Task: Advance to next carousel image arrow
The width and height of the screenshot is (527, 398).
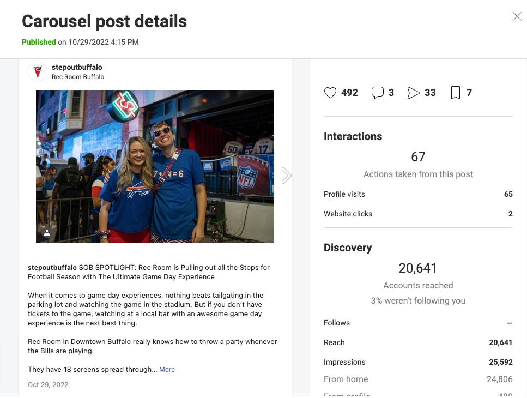Action: point(286,176)
